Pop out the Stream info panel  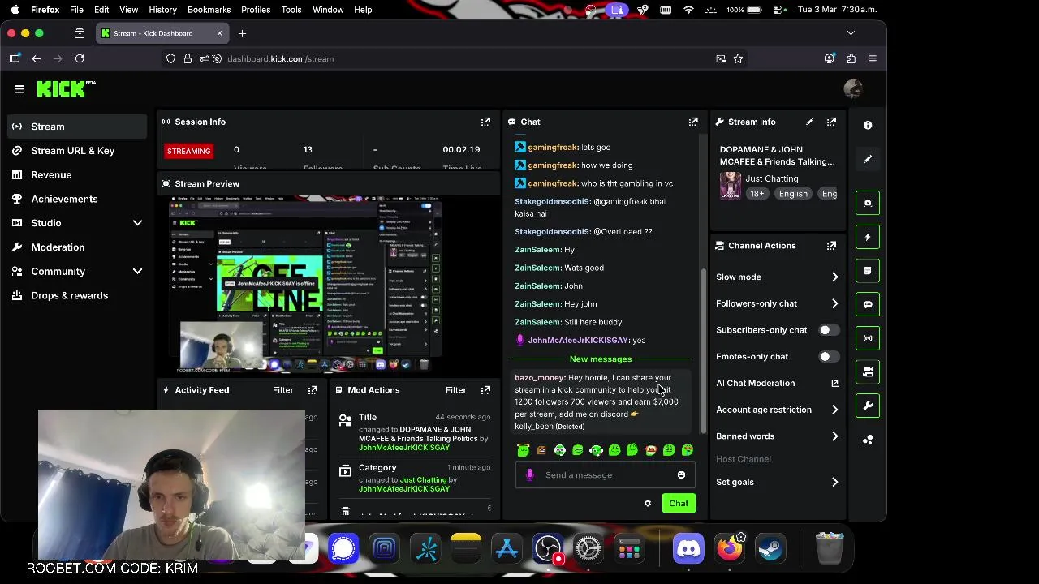(831, 122)
